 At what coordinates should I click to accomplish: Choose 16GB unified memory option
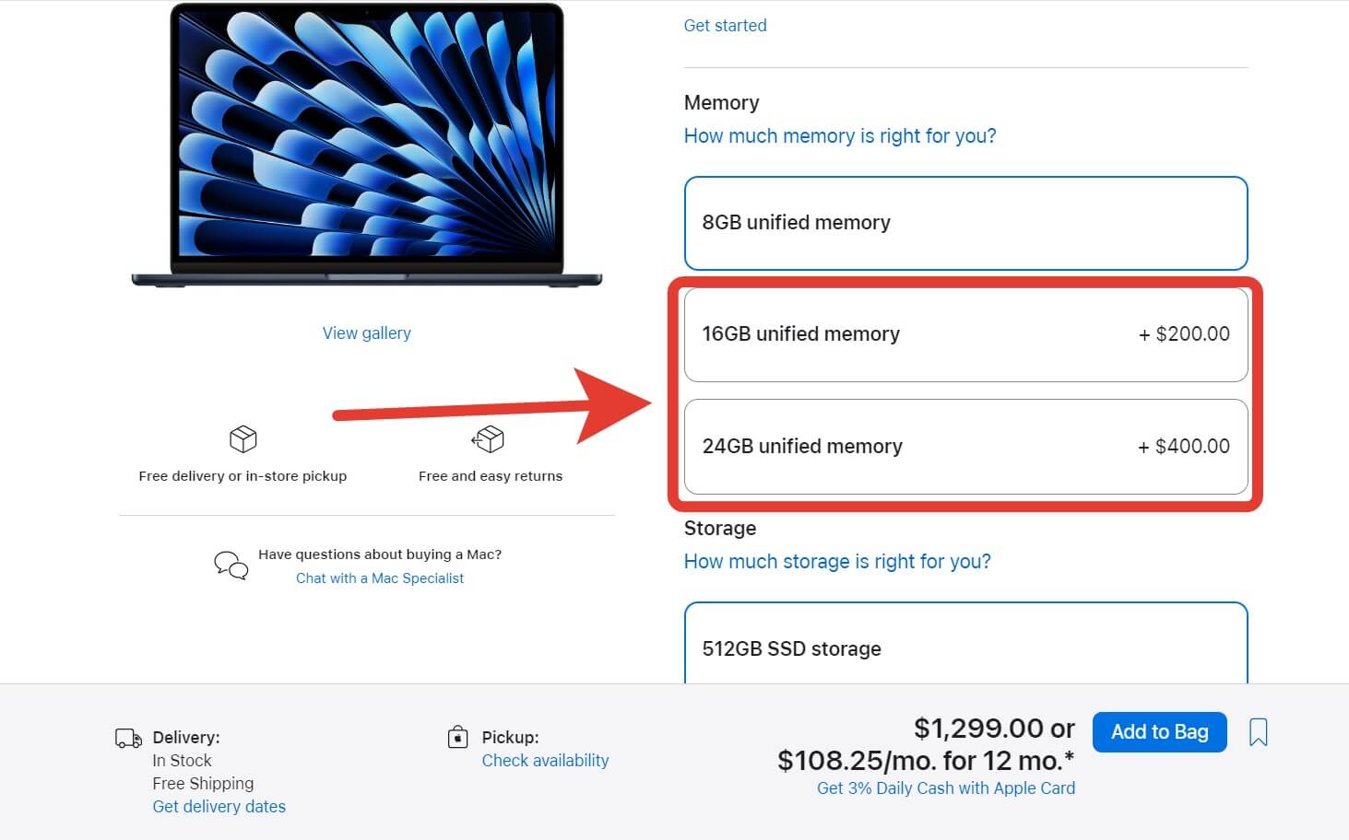pyautogui.click(x=965, y=334)
